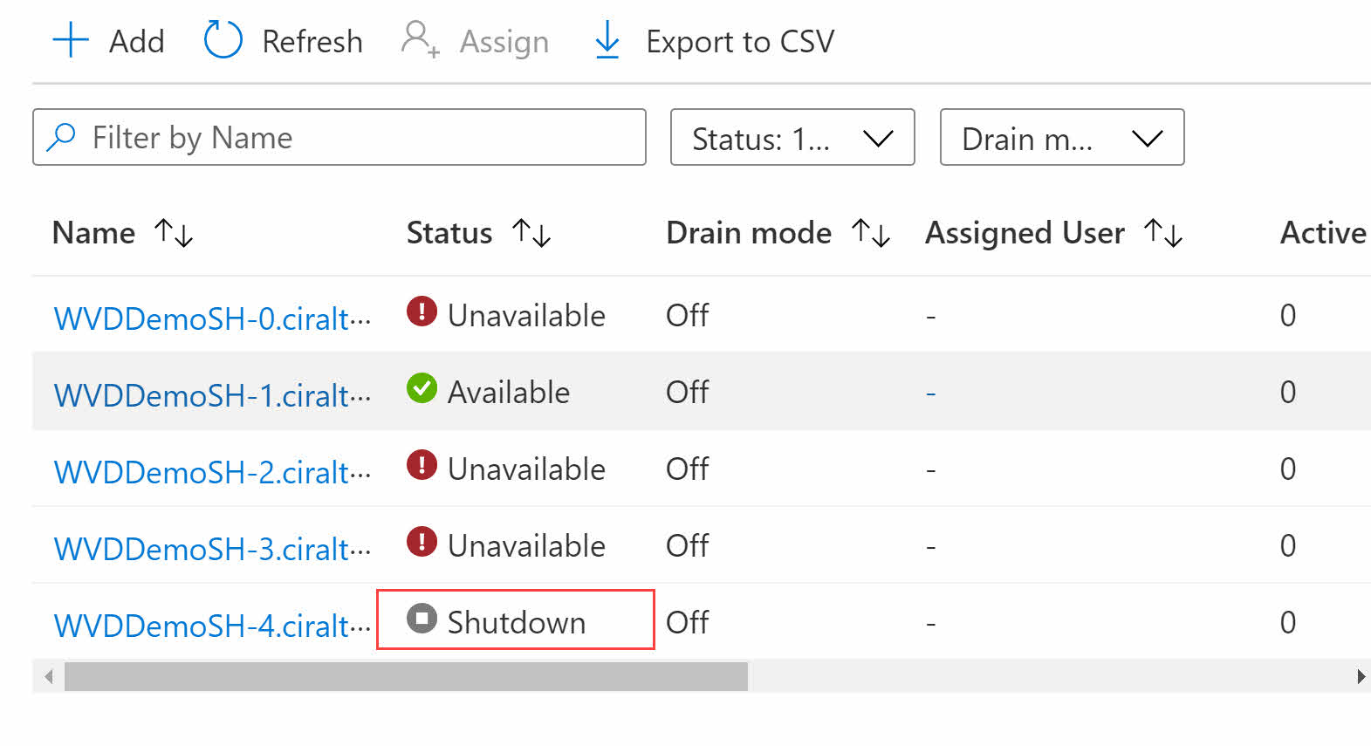Click the horizontal scrollbar right arrow
1371x746 pixels.
coord(1361,676)
